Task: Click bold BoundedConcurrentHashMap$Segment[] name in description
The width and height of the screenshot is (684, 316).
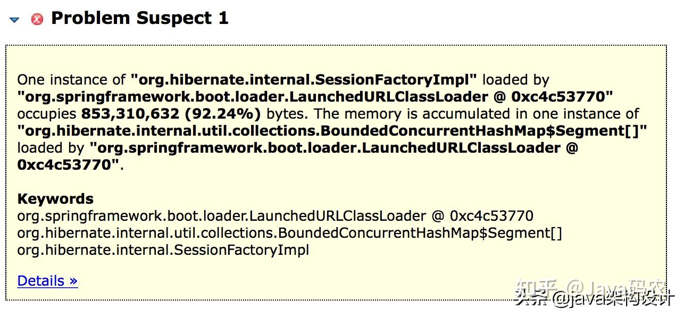Action: 332,131
